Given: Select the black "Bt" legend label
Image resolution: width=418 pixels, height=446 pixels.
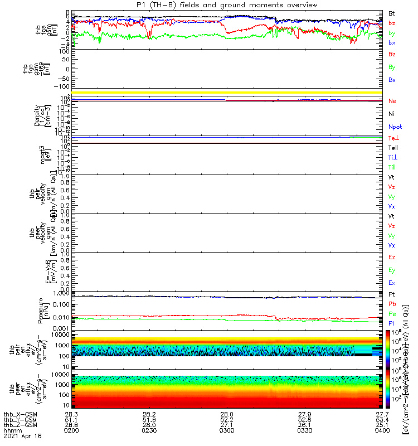Looking at the screenshot, I should [392, 13].
